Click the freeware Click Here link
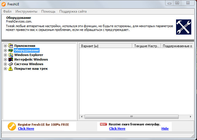Screen dimensions: 197x140 pos(117,129)
